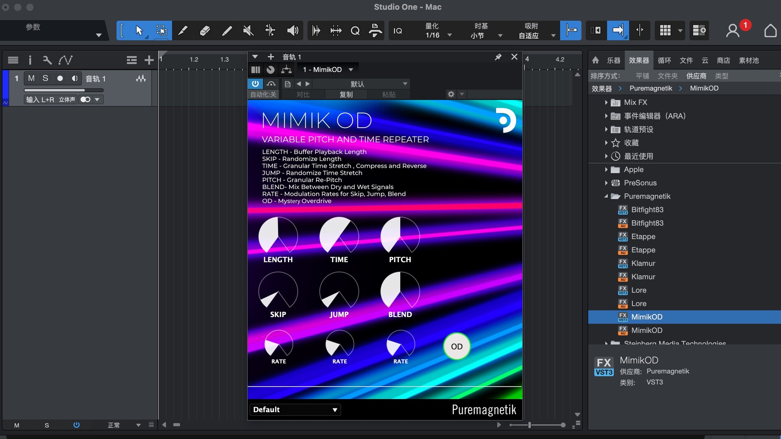Select the Range tool
Image resolution: width=781 pixels, height=439 pixels.
click(161, 30)
